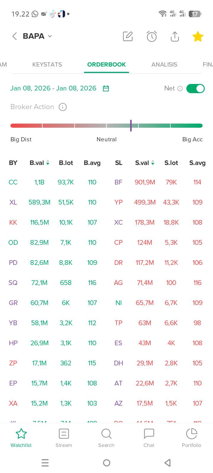Show Broker Action info icon
The width and height of the screenshot is (213, 473).
[x=63, y=107]
